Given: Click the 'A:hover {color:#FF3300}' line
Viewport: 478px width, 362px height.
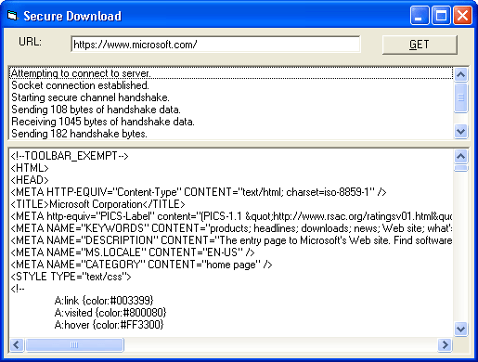Looking at the screenshot, I should coord(109,325).
